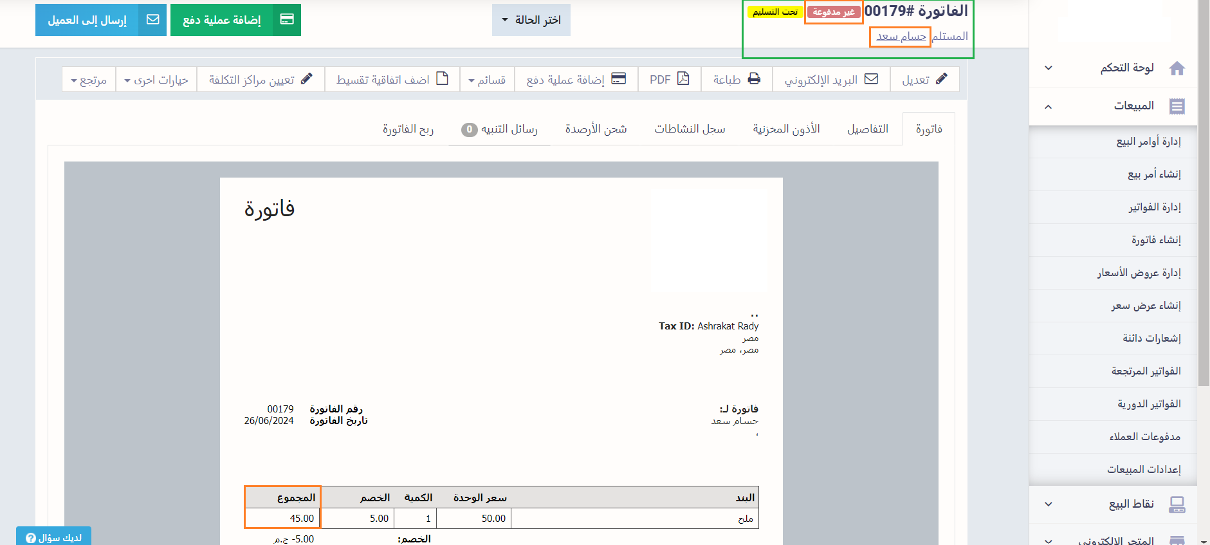Screen dimensions: 1210x545
Task: Click the pencil icon for Edit (تعديل)
Action: pos(941,79)
